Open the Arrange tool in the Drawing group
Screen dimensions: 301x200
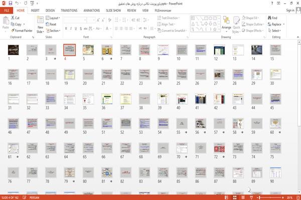click(226, 25)
